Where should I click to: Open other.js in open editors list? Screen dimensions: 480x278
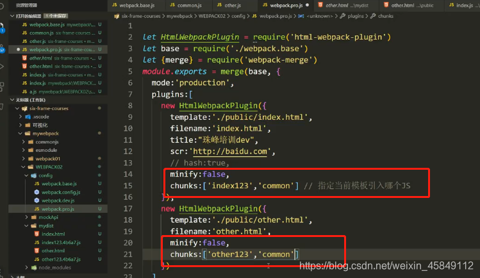pos(58,41)
